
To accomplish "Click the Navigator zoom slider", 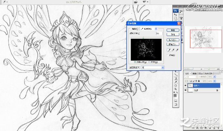I will click(x=209, y=69).
